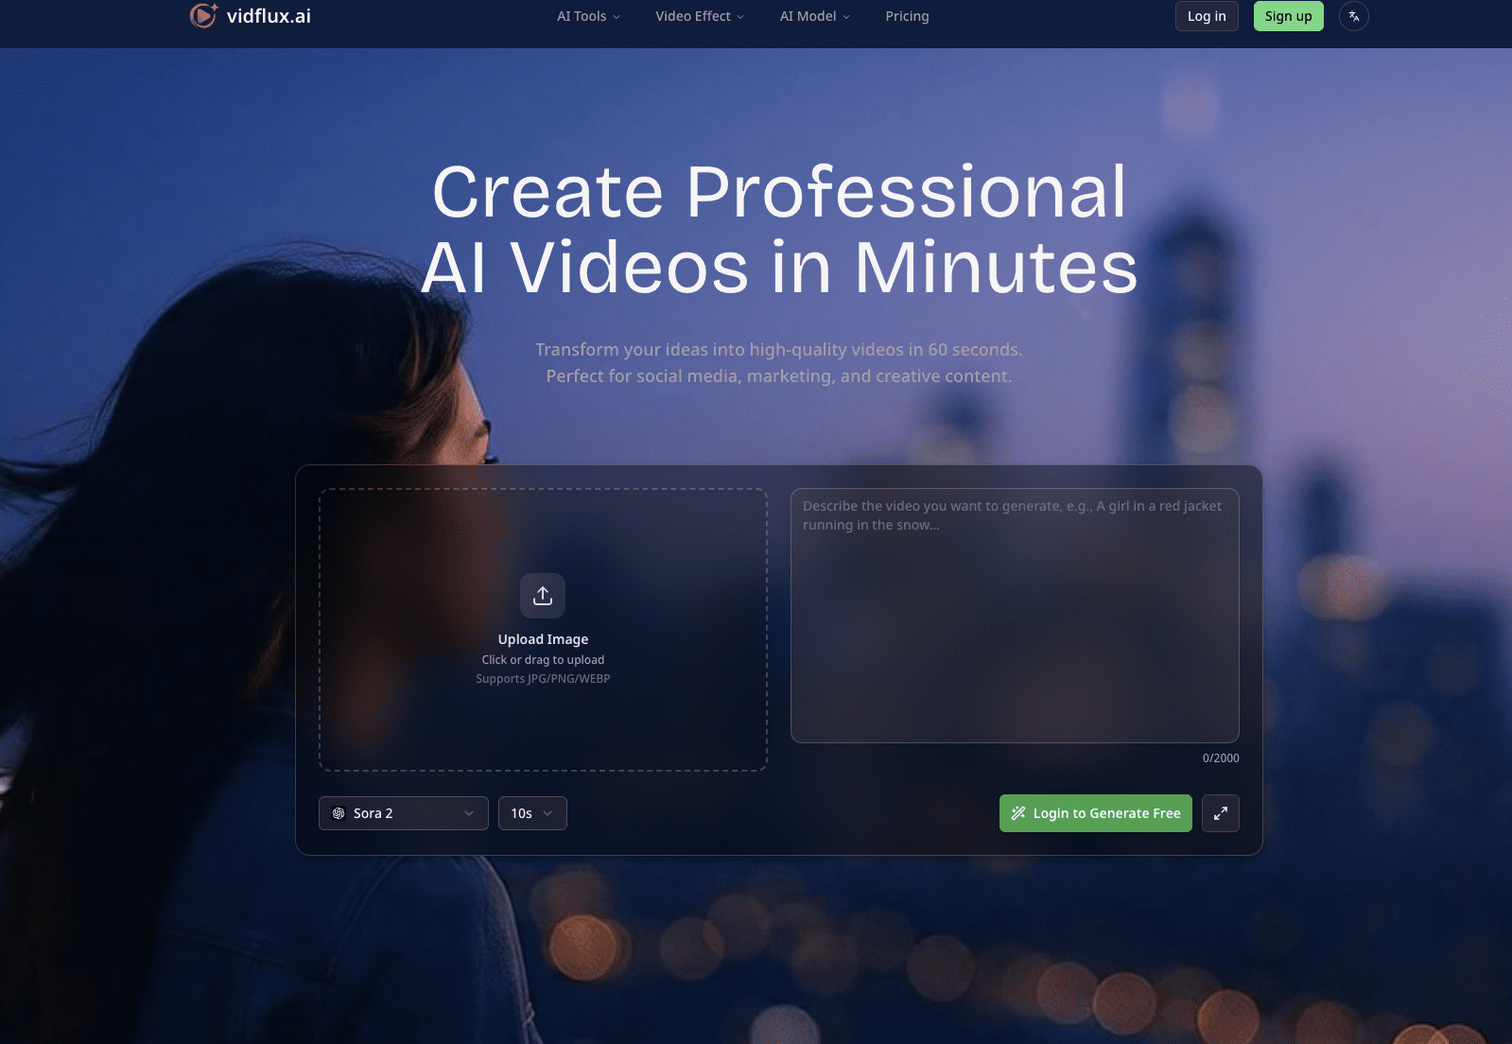Click the chevron arrow in the Sora 2 selector
1512x1044 pixels.
click(469, 813)
